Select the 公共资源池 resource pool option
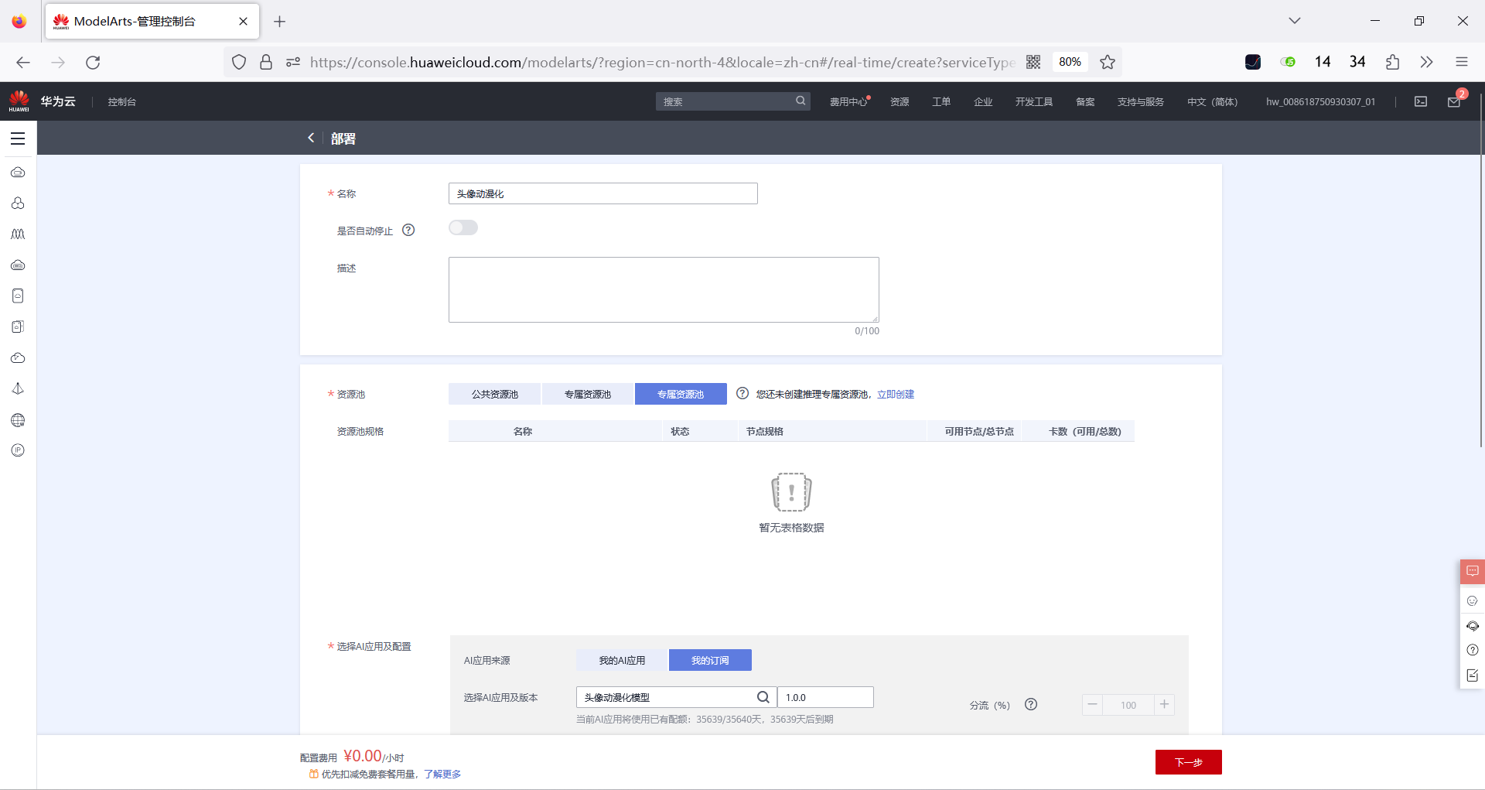Image resolution: width=1485 pixels, height=790 pixels. pos(495,394)
